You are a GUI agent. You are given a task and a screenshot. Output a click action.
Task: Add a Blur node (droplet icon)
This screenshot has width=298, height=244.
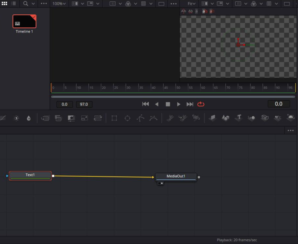[29, 118]
